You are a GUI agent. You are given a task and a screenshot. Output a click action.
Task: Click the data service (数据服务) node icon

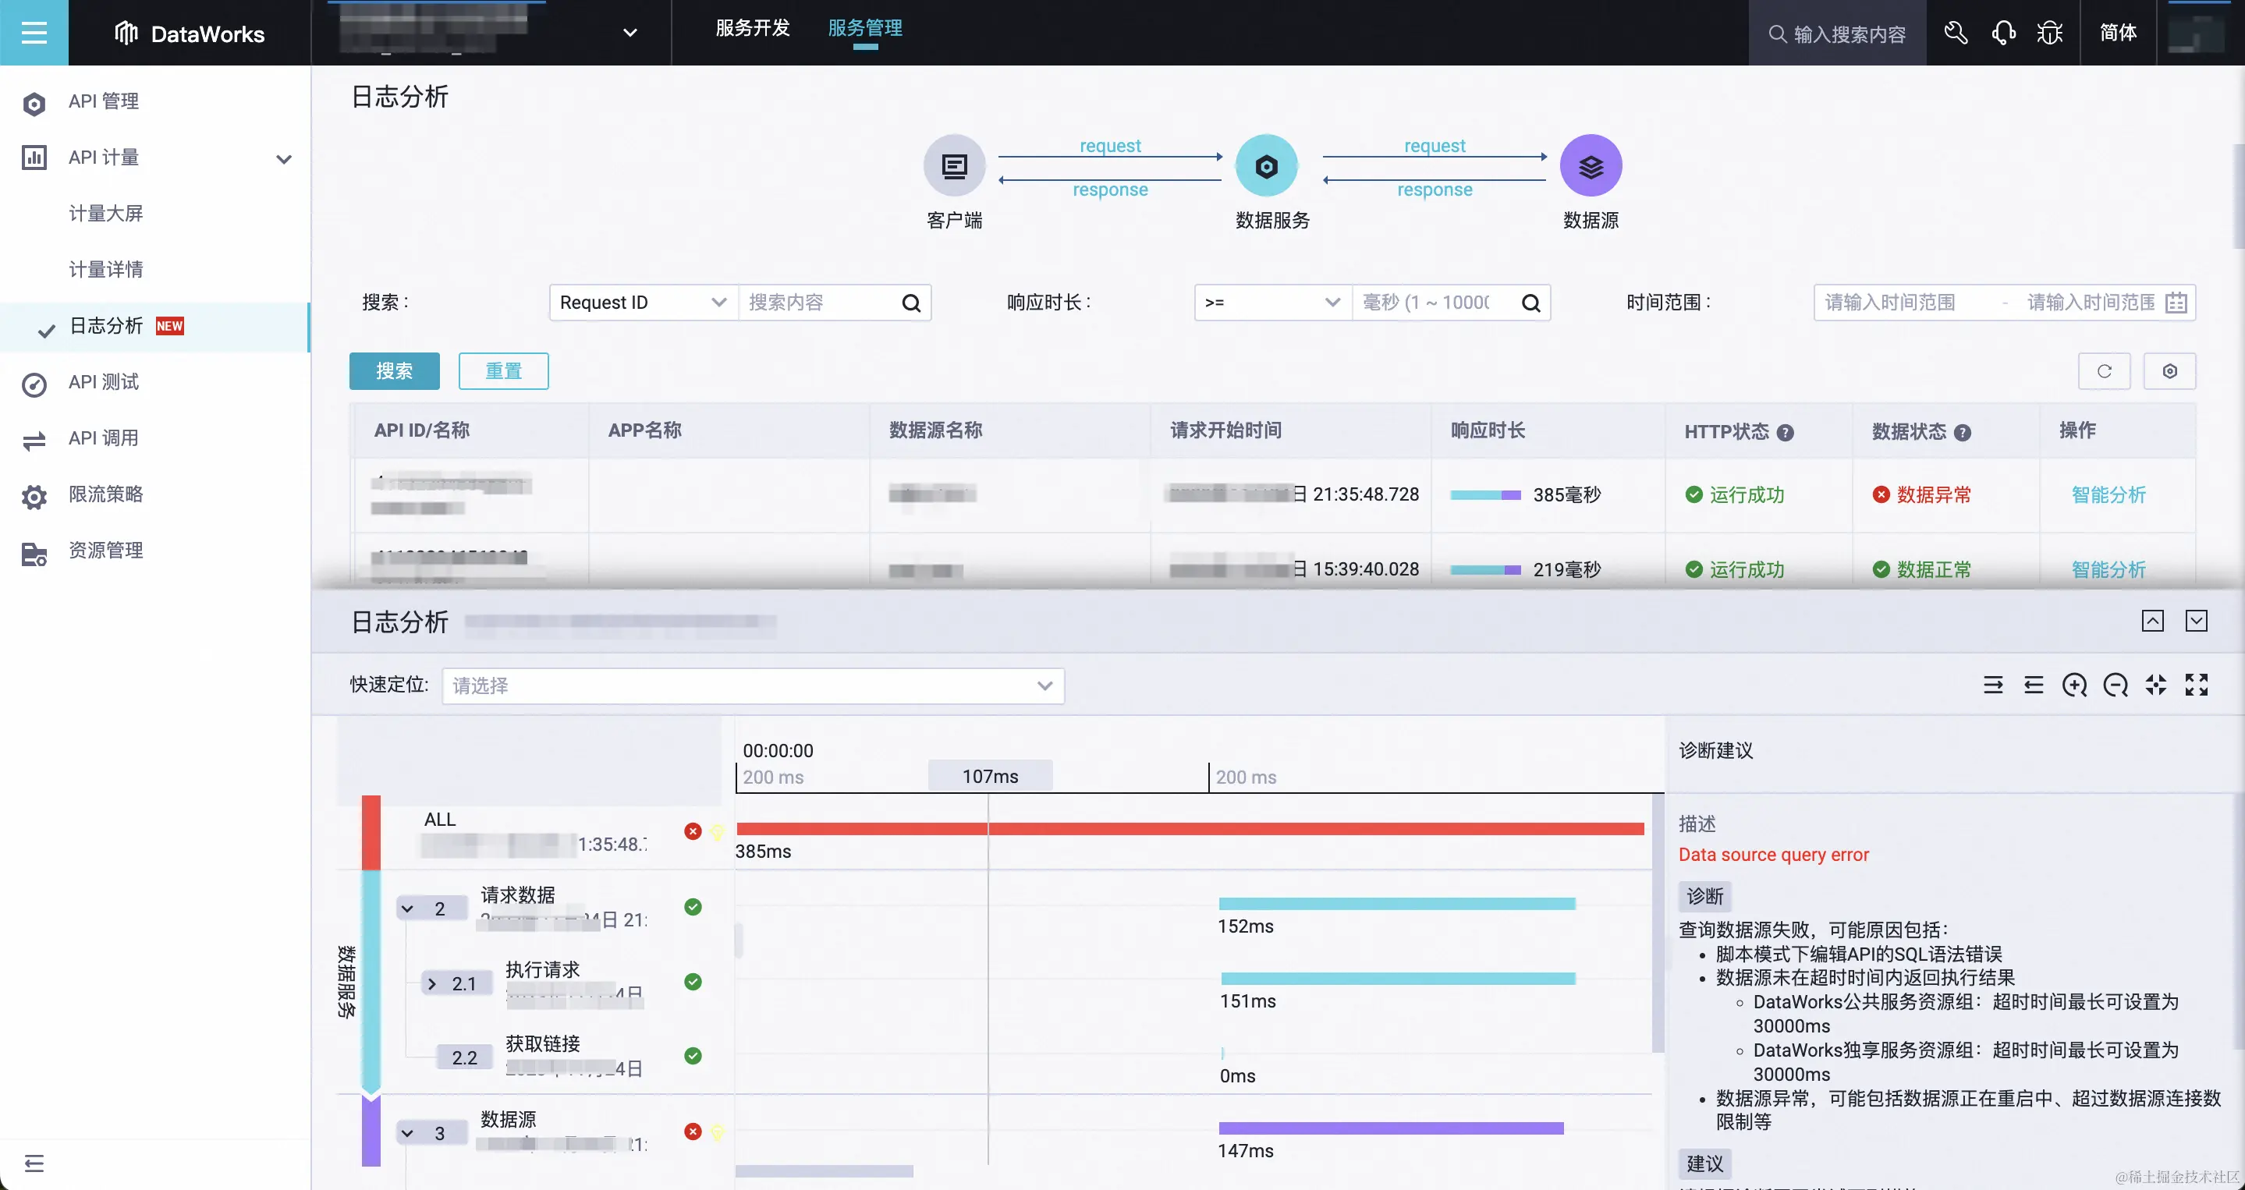point(1266,165)
